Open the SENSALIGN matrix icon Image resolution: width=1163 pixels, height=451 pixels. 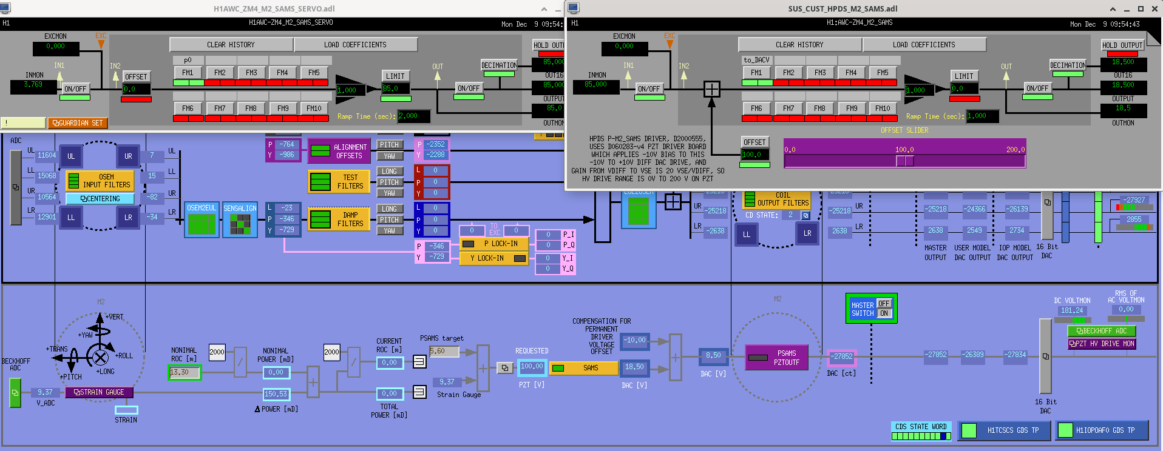point(240,219)
